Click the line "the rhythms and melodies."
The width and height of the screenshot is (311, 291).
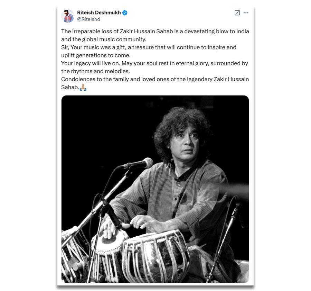pyautogui.click(x=96, y=71)
